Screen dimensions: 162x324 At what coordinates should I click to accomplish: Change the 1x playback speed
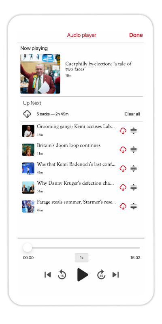82,258
